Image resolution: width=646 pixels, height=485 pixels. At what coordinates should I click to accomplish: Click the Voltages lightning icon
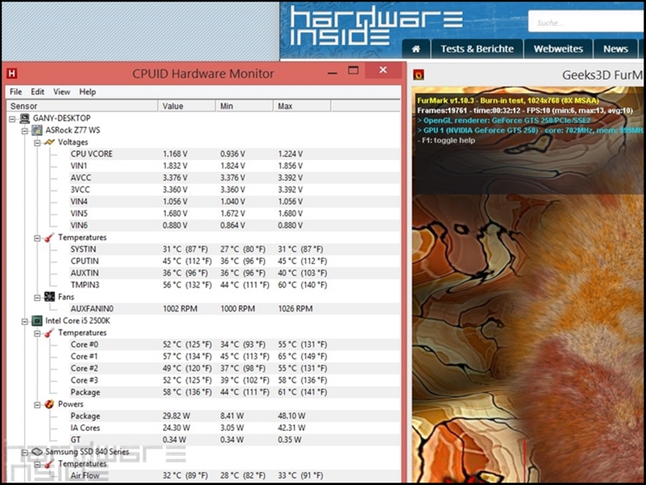(49, 142)
